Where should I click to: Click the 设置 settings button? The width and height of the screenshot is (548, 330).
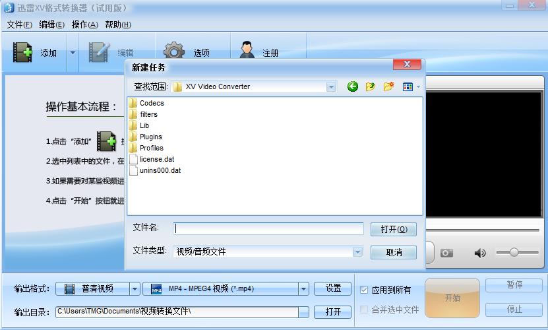(333, 288)
